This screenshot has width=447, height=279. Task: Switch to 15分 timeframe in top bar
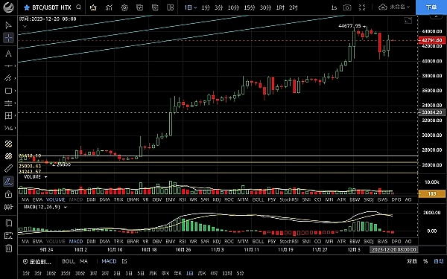pyautogui.click(x=249, y=7)
